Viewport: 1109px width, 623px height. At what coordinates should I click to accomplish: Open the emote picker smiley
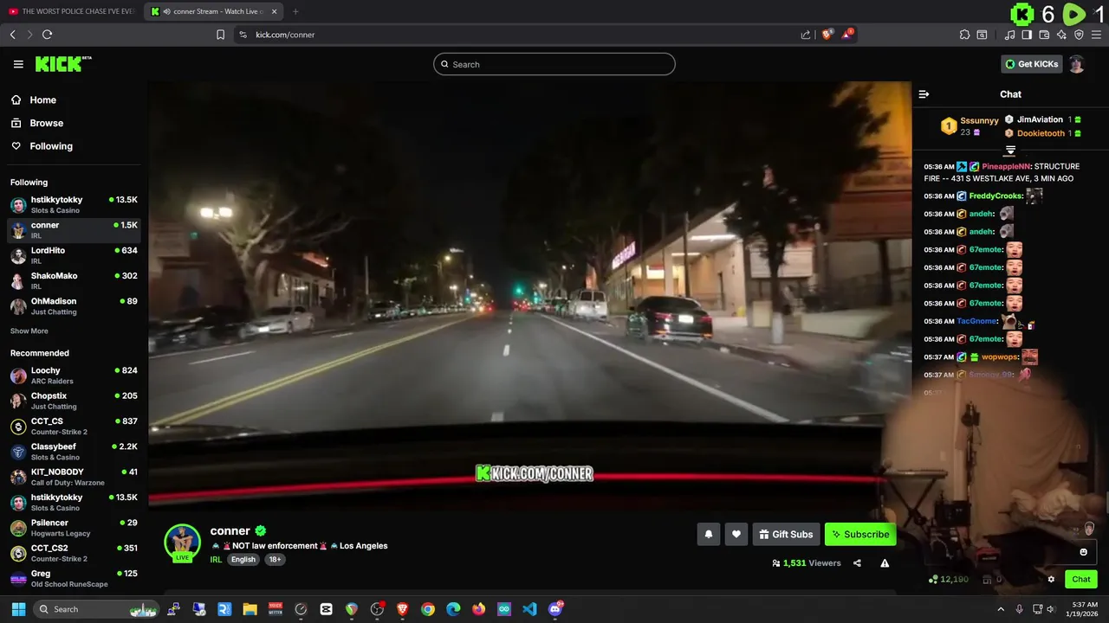[x=1083, y=552]
